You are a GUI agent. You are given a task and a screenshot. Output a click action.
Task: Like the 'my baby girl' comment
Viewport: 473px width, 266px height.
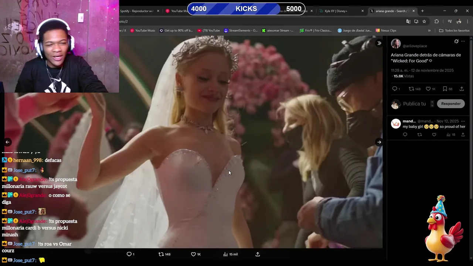(434, 134)
